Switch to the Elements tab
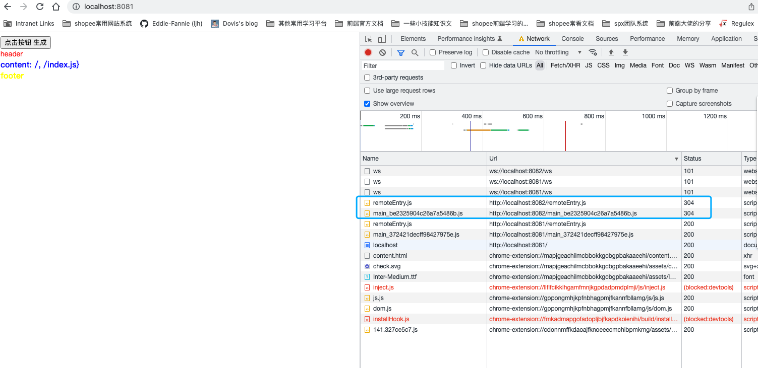 (413, 39)
